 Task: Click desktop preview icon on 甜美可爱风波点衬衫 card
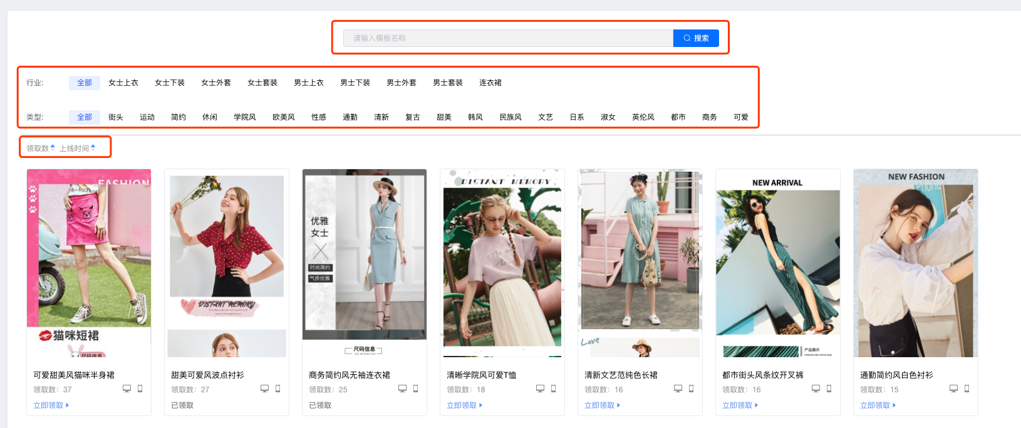(x=264, y=389)
